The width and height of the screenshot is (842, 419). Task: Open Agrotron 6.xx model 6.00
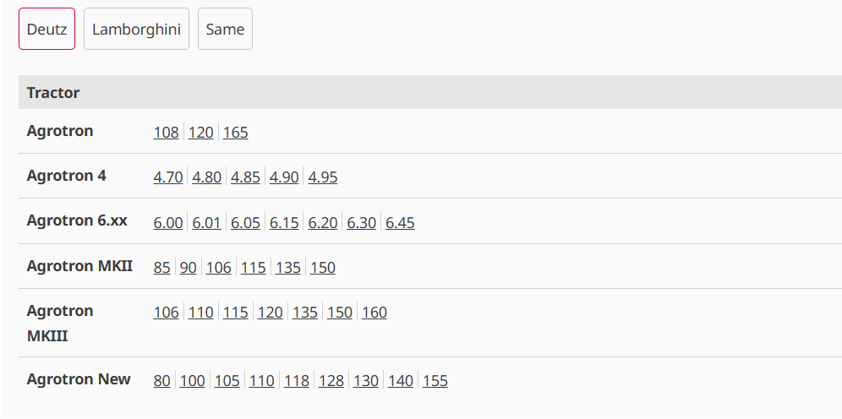[168, 223]
